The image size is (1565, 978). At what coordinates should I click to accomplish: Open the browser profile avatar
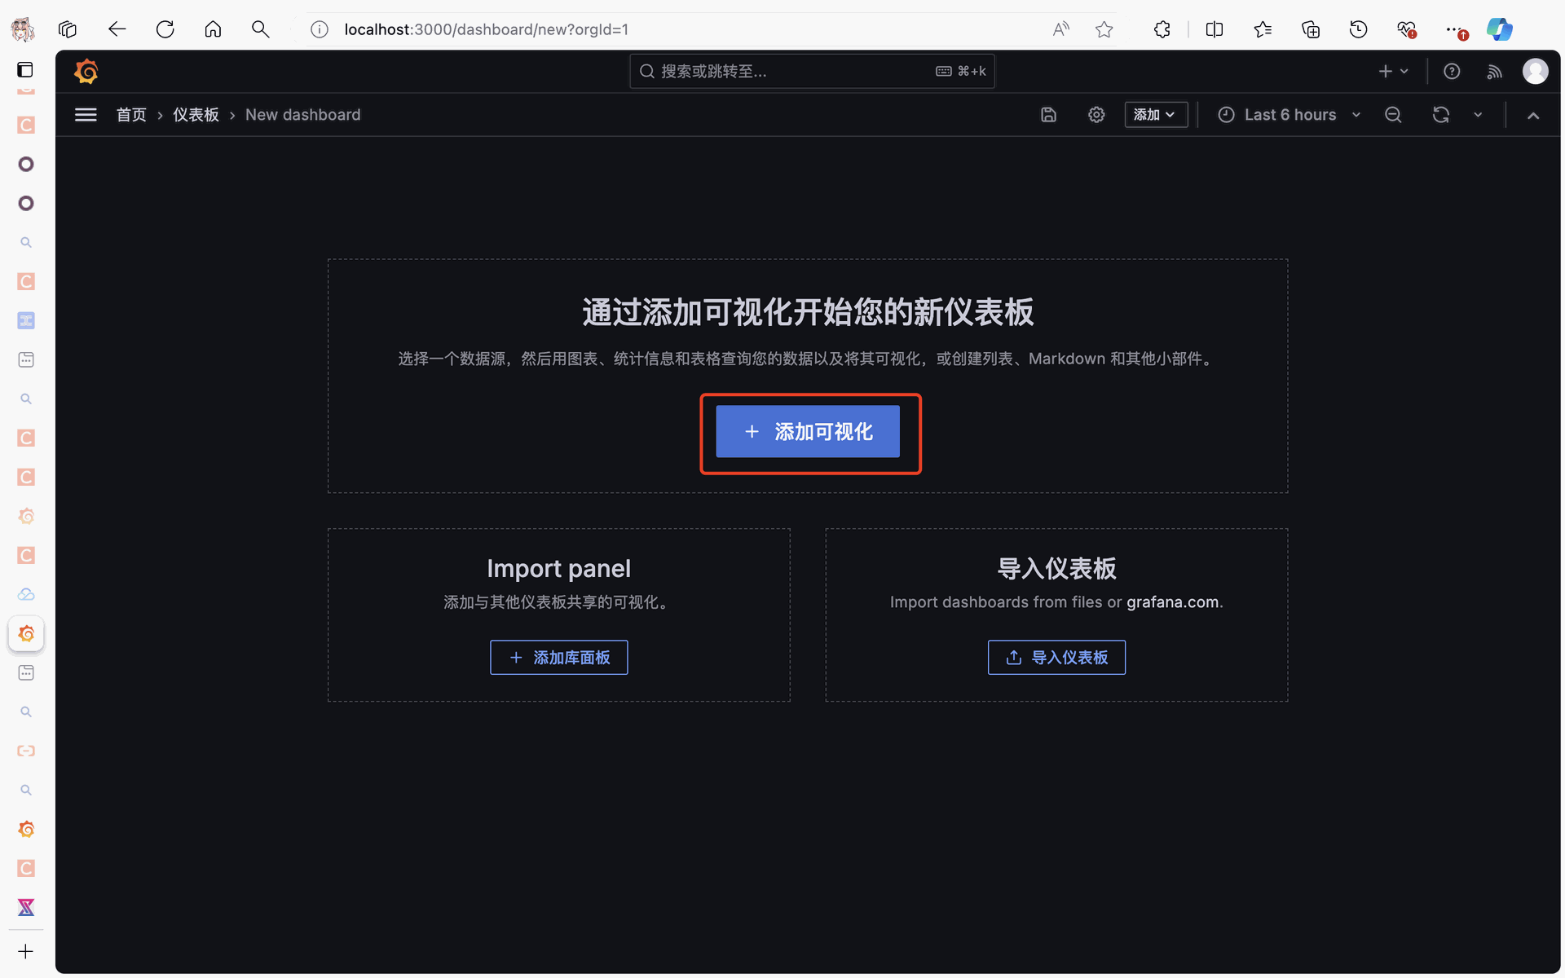pyautogui.click(x=23, y=29)
